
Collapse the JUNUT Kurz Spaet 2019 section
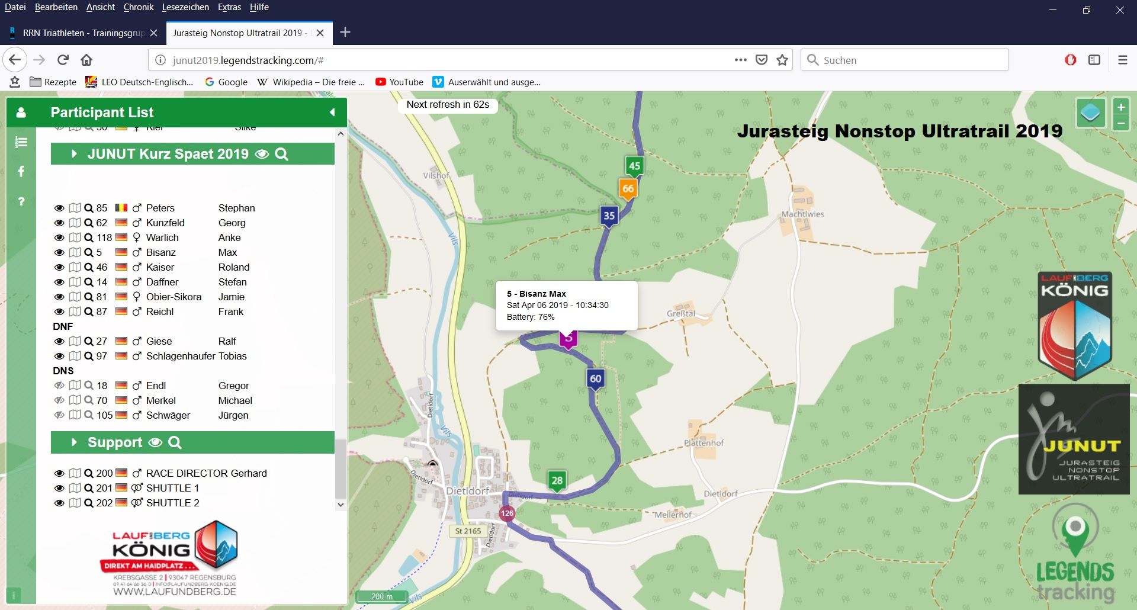pos(74,154)
